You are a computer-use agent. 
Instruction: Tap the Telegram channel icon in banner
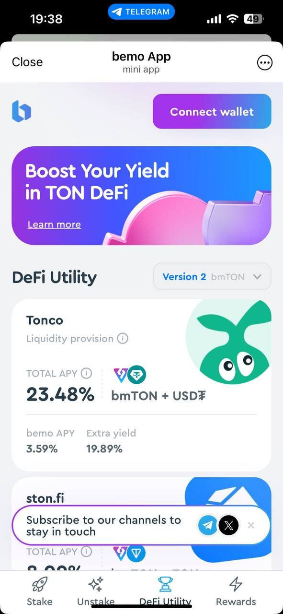[208, 525]
